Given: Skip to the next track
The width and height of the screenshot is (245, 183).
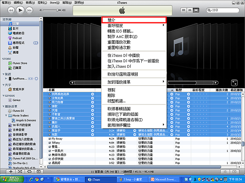Looking at the screenshot, I should (x=29, y=10).
